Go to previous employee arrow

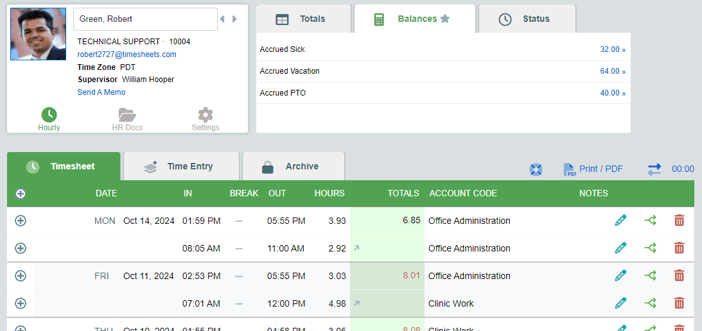tap(222, 19)
